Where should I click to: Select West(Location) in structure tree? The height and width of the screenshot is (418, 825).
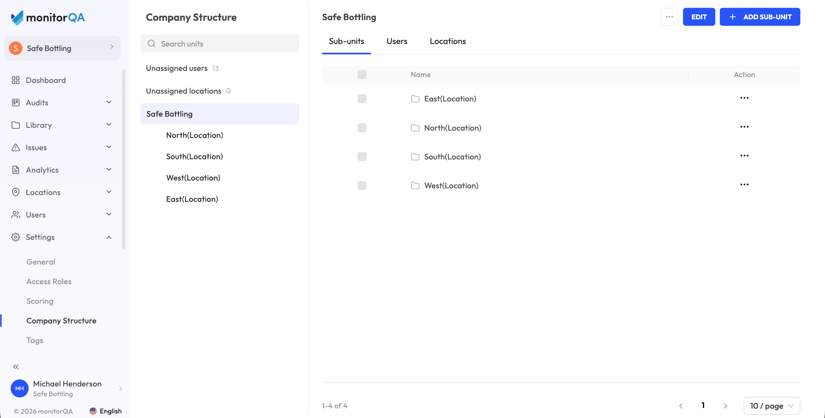[193, 178]
